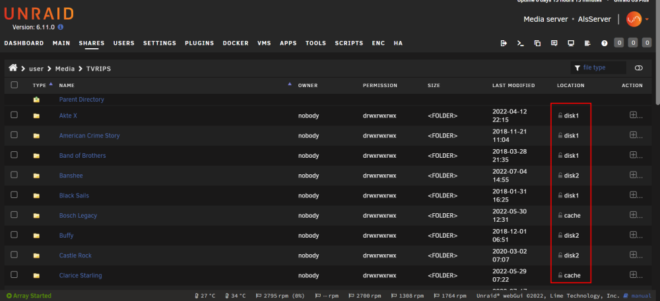Open the VMS tab
The image size is (660, 301).
pos(265,43)
